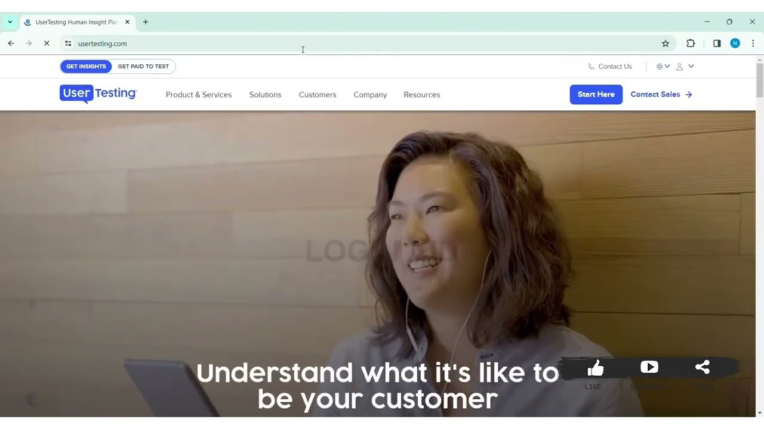Open the browser side panel icon

[x=717, y=43]
